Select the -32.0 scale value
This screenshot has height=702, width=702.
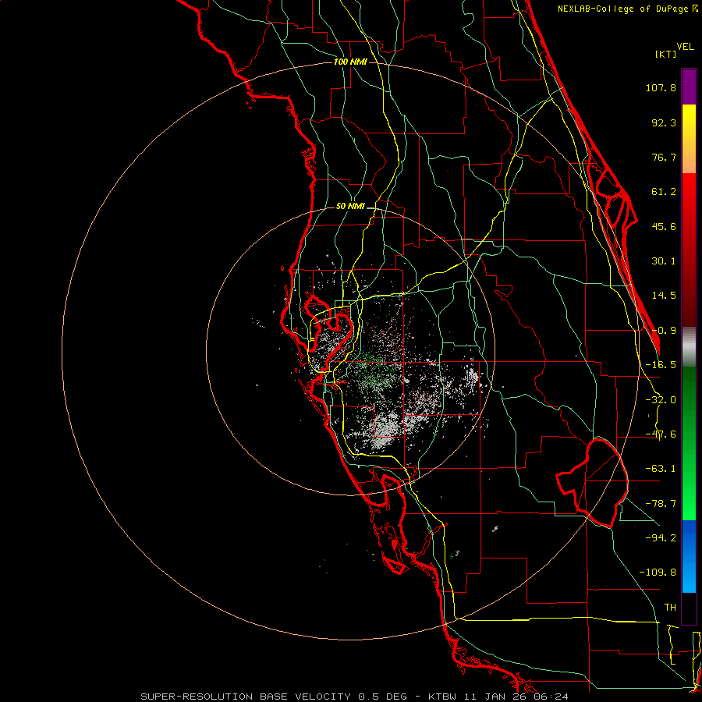pos(661,400)
